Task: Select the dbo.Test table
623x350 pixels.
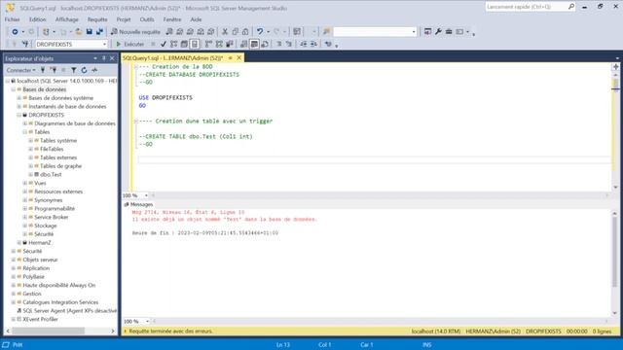Action: pyautogui.click(x=51, y=175)
